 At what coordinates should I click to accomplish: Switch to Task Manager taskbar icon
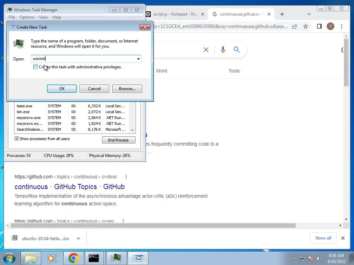coord(116,258)
